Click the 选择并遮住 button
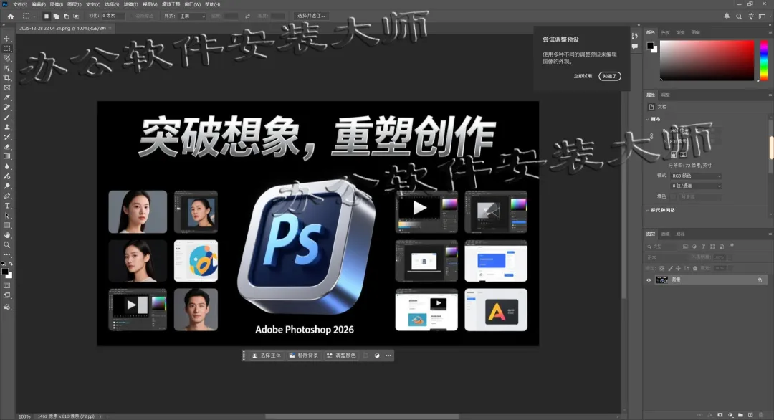 click(x=311, y=16)
